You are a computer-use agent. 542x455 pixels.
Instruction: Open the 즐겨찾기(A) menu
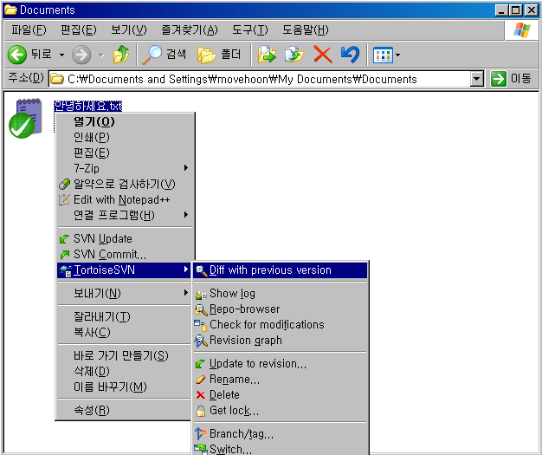point(190,30)
